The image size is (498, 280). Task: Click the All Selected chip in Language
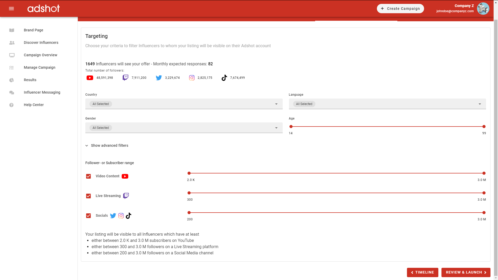pos(304,104)
